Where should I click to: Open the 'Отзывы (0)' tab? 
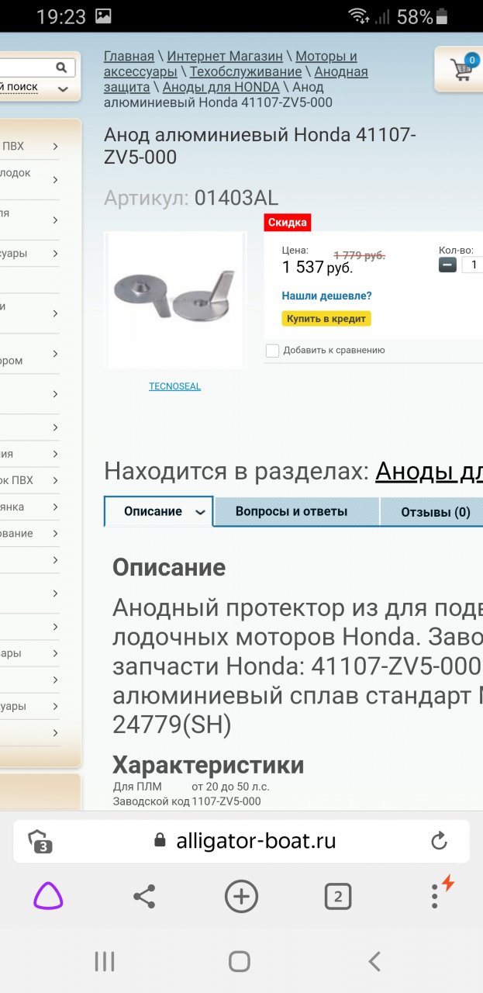pyautogui.click(x=435, y=512)
